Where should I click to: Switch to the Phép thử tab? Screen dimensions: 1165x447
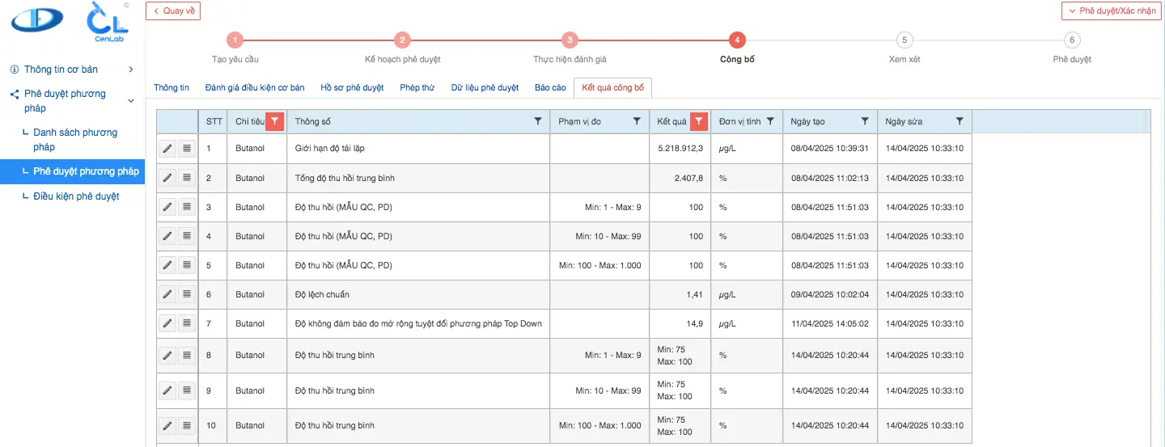point(417,87)
